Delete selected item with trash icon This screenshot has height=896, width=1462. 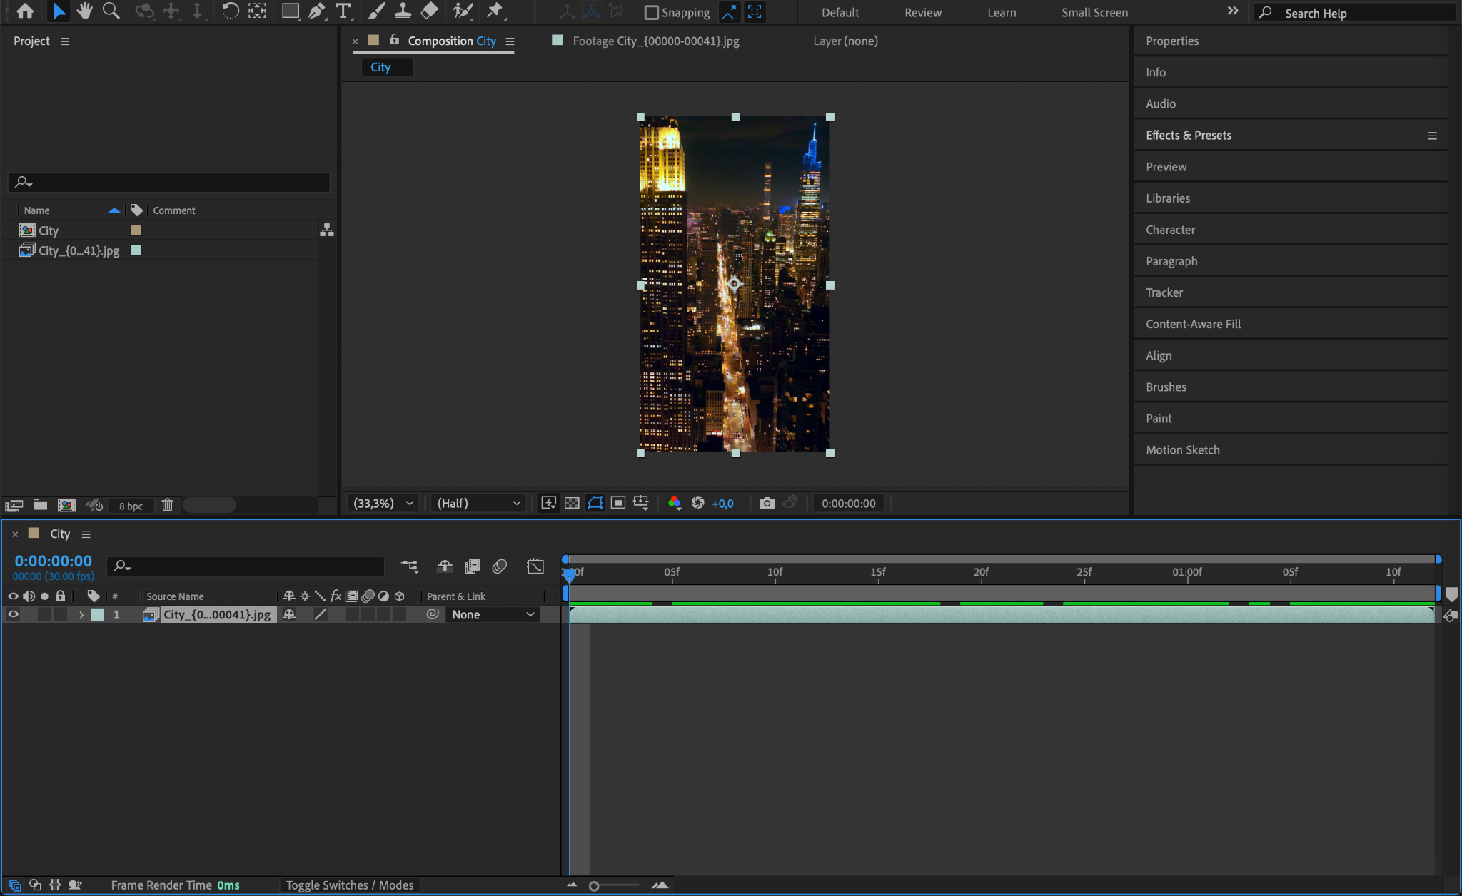167,505
